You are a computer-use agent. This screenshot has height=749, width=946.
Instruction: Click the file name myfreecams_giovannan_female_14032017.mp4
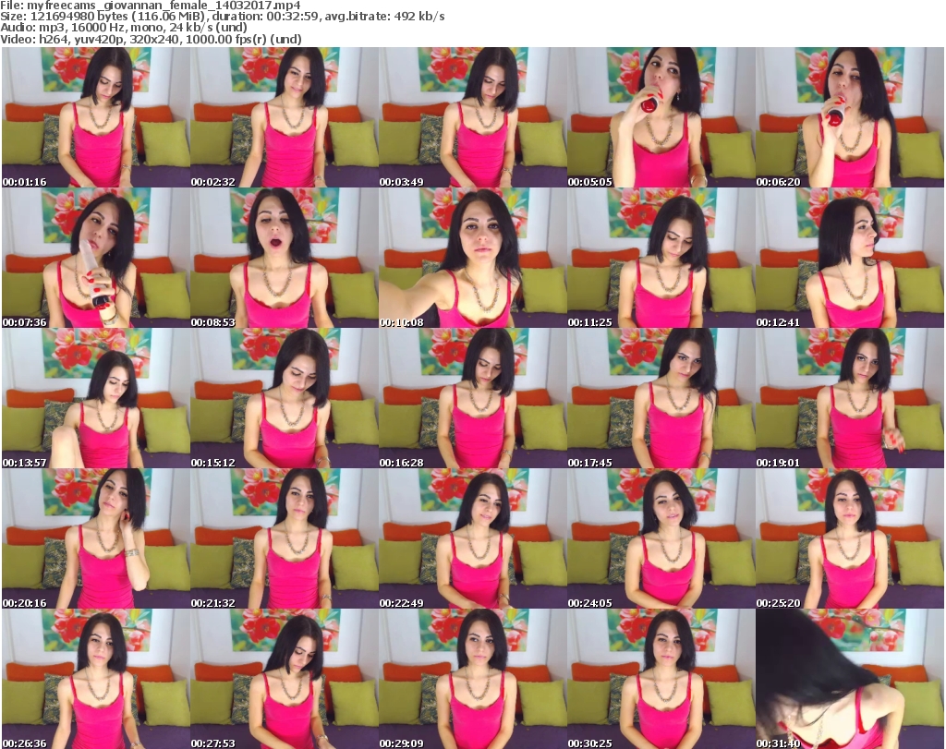[164, 6]
